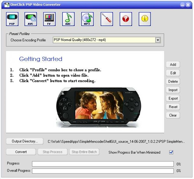Viewport: 194px width, 179px height.
Task: Click the 'Preset Profiles' group label
Action: 19,34
